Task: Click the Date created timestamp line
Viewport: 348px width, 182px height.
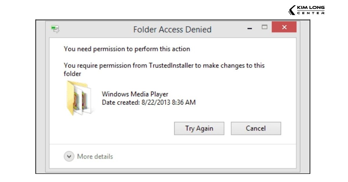Action: (148, 102)
